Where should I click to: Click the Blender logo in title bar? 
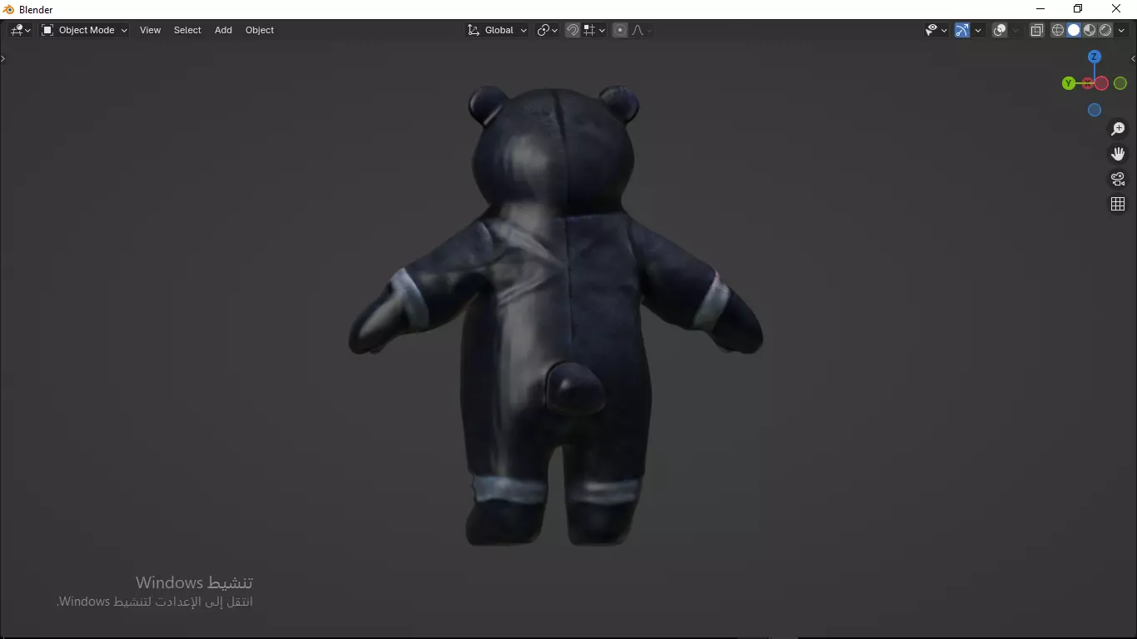9,9
